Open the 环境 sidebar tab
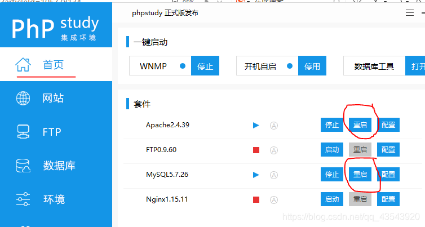This screenshot has width=425, height=227. pyautogui.click(x=56, y=199)
